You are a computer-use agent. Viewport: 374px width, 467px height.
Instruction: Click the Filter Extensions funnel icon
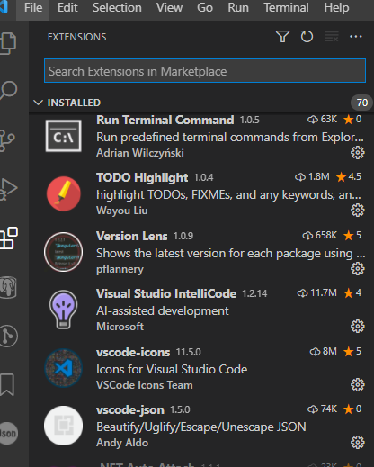(282, 37)
